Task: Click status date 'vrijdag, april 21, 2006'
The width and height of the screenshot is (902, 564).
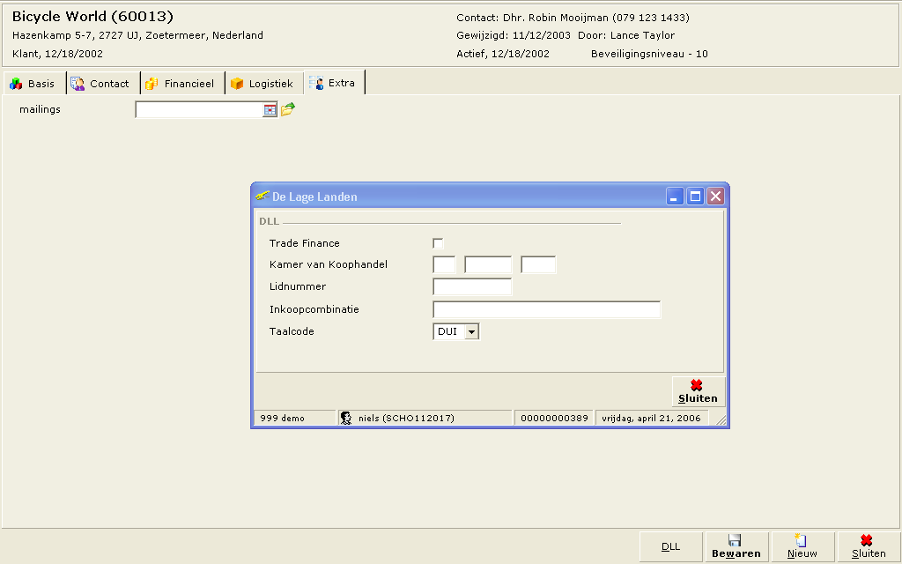Action: click(651, 419)
